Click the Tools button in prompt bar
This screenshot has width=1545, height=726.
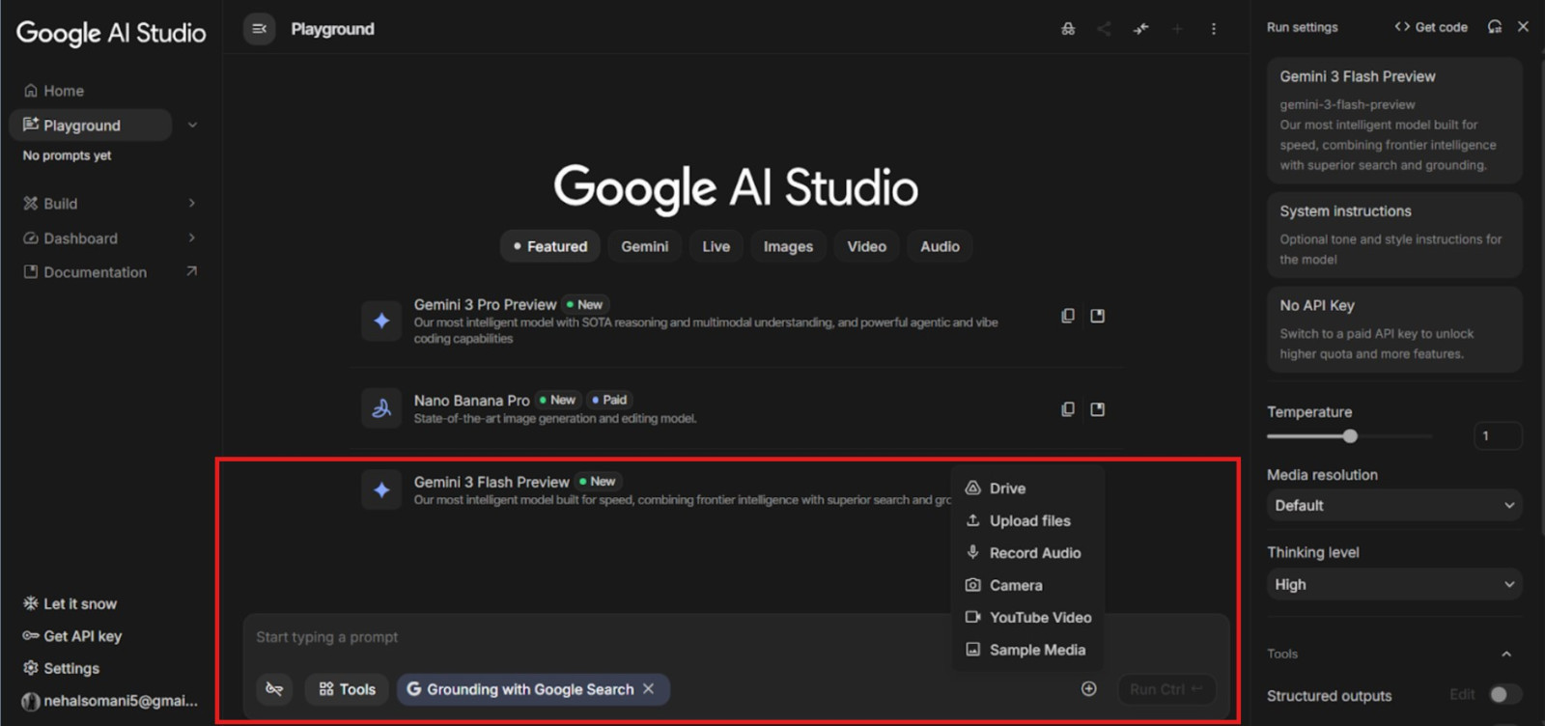pos(348,689)
